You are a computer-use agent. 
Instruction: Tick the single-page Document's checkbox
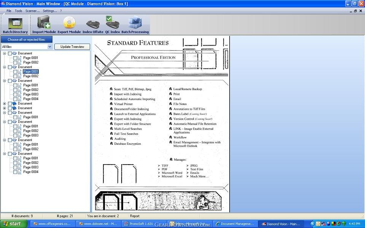(10, 113)
